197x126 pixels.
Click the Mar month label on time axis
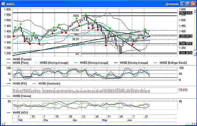45,120
